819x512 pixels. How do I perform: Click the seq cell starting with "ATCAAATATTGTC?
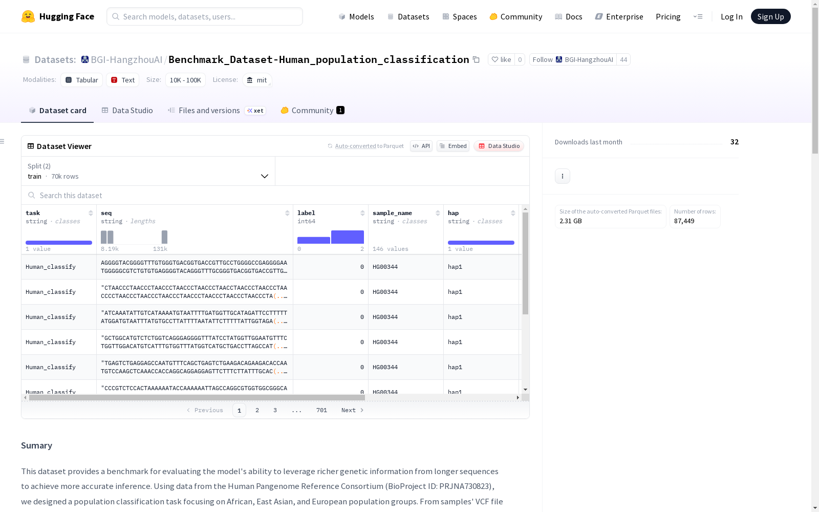coord(195,317)
